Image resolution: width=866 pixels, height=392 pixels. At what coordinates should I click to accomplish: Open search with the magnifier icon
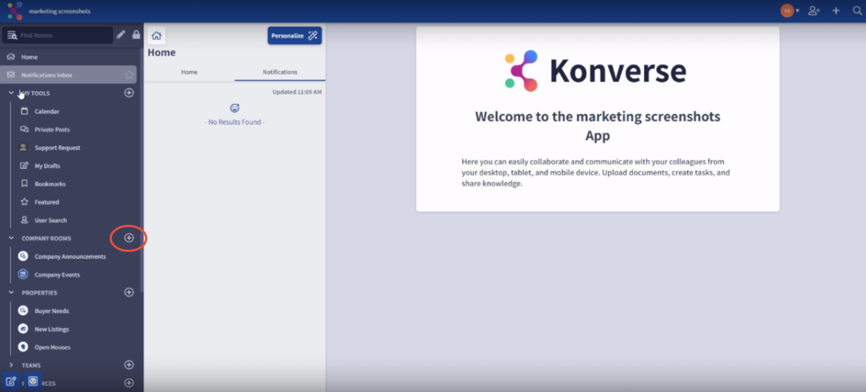point(857,11)
